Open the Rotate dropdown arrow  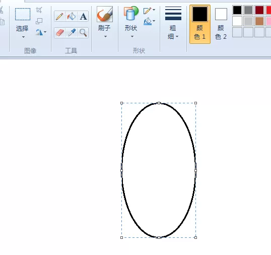coord(45,32)
